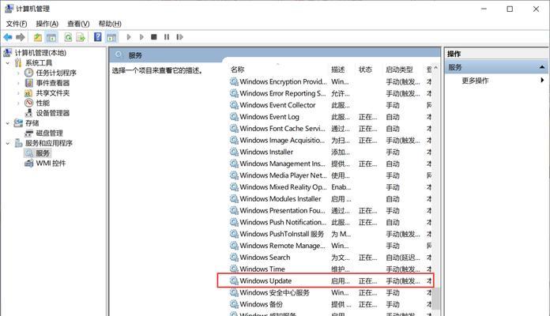Select Windows Media Player Network service row

tap(331, 175)
